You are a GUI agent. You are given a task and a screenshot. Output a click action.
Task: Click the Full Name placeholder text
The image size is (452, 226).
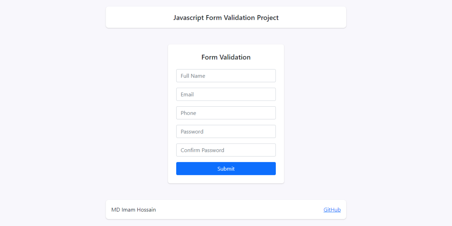point(193,76)
